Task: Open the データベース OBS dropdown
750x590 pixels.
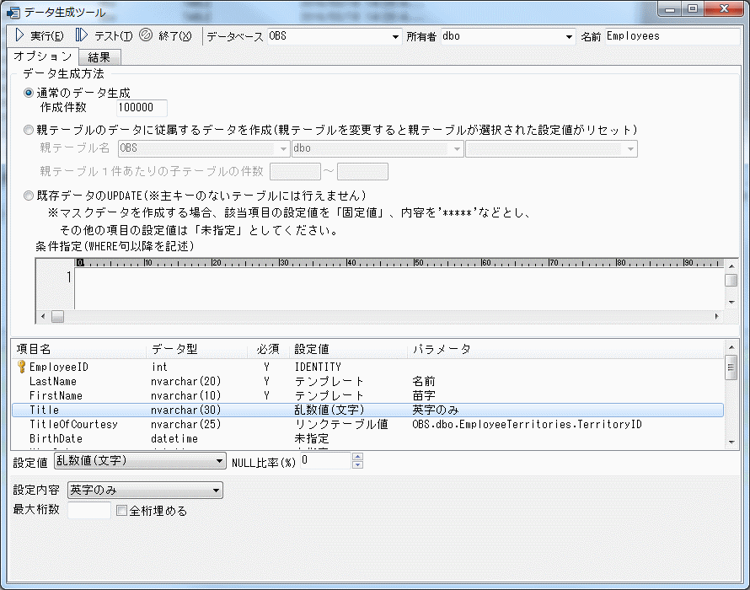Action: pos(396,37)
